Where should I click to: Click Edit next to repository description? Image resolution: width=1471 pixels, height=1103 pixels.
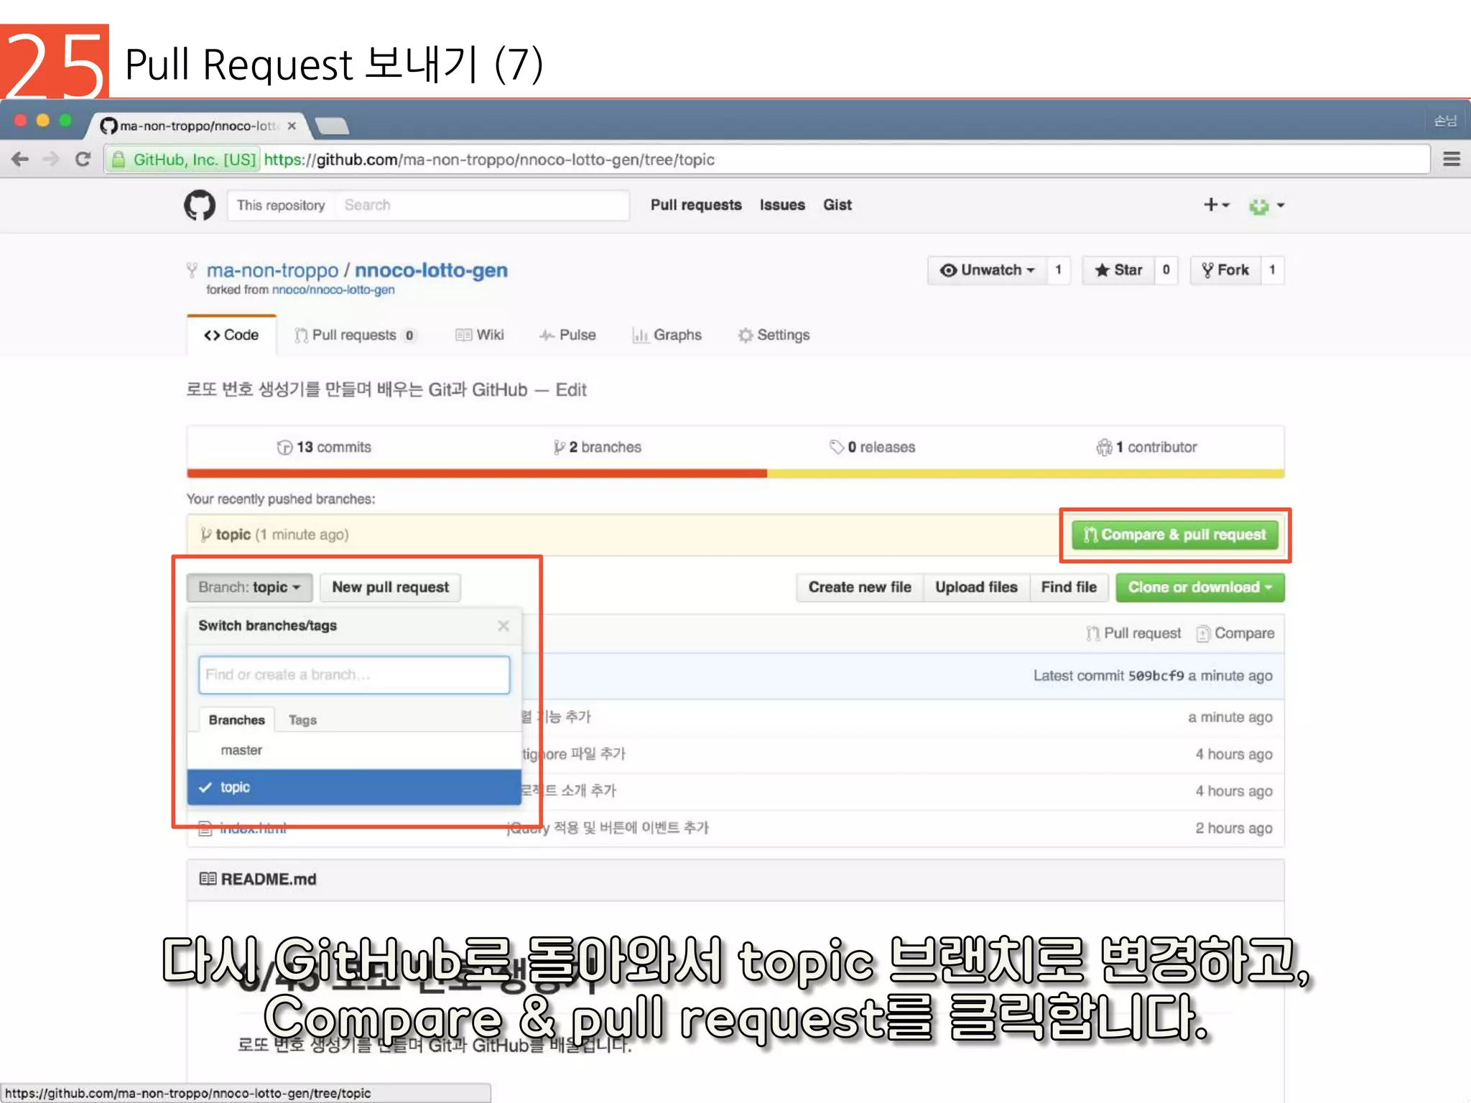click(x=571, y=390)
